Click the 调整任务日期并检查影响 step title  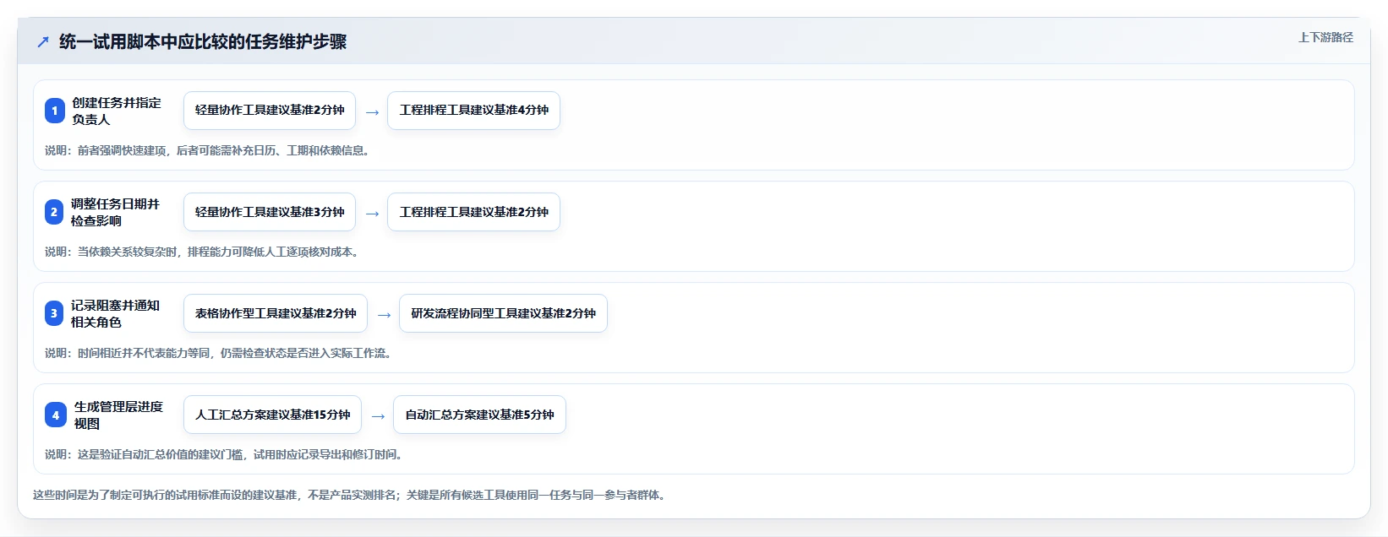(x=115, y=212)
